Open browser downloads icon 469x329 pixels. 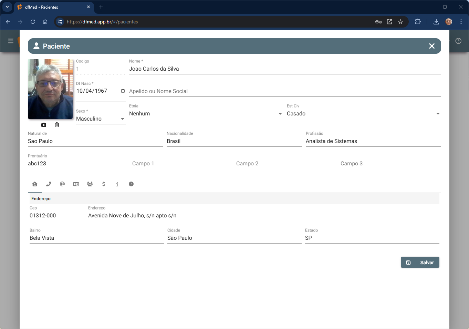(x=436, y=22)
